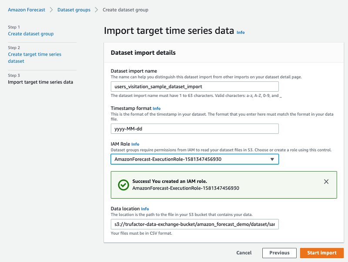This screenshot has width=348, height=262.
Task: Dismiss the IAM role success alert
Action: pyautogui.click(x=326, y=182)
